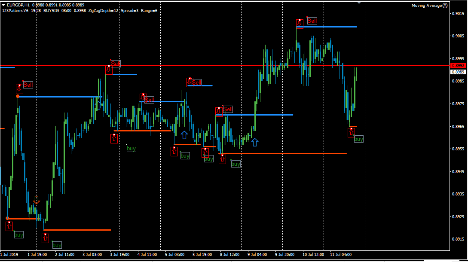Viewport: 468px width, 262px height.
Task: Click the red up-arrow box near 3 Jul 19:00
Action: click(x=114, y=138)
